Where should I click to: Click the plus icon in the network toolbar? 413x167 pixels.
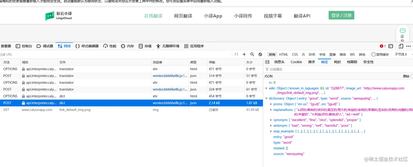click(244, 54)
